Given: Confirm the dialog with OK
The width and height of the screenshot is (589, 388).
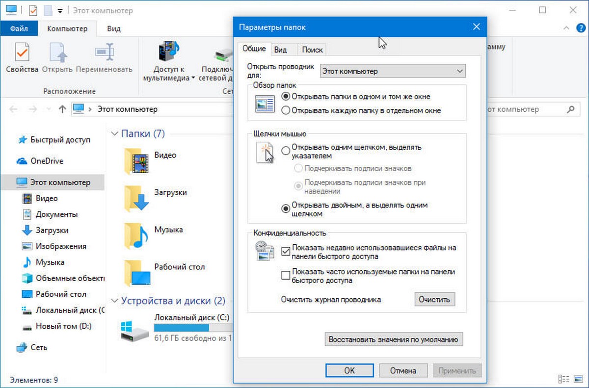Looking at the screenshot, I should [x=349, y=370].
